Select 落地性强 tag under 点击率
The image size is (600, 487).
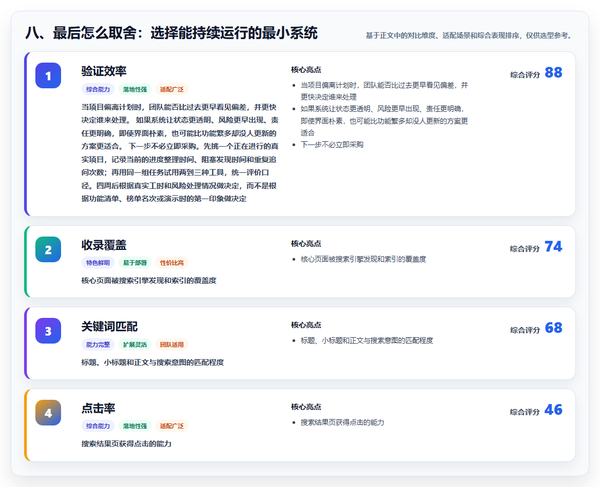134,426
